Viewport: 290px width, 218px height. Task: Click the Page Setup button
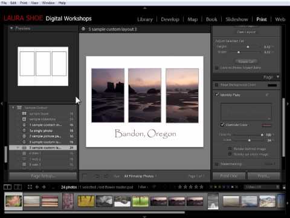click(x=43, y=176)
